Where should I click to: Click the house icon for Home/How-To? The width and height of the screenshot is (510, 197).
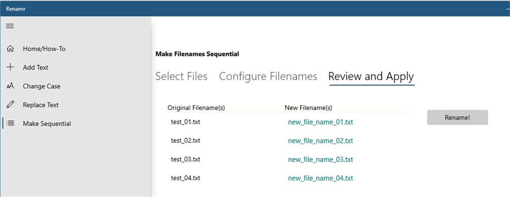coord(11,48)
